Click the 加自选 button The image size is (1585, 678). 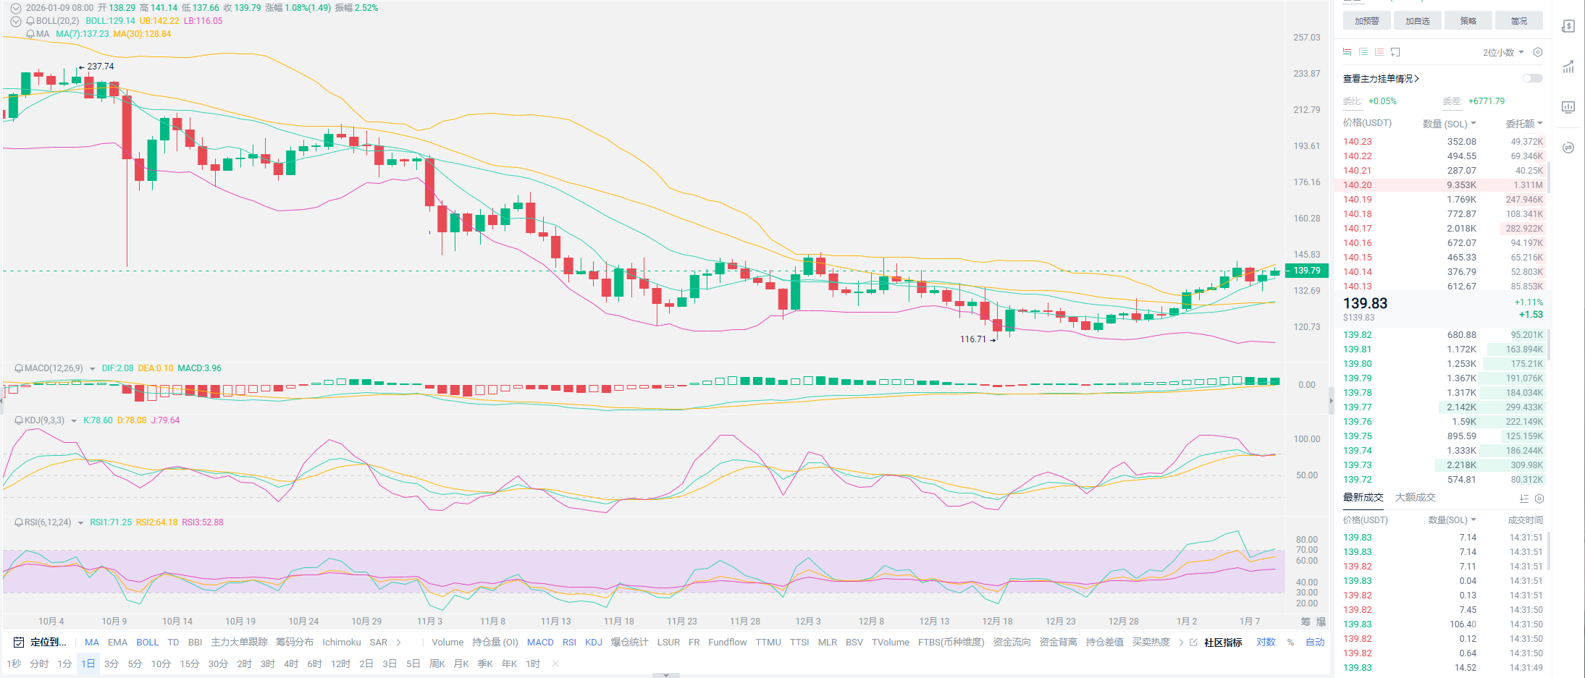1417,21
